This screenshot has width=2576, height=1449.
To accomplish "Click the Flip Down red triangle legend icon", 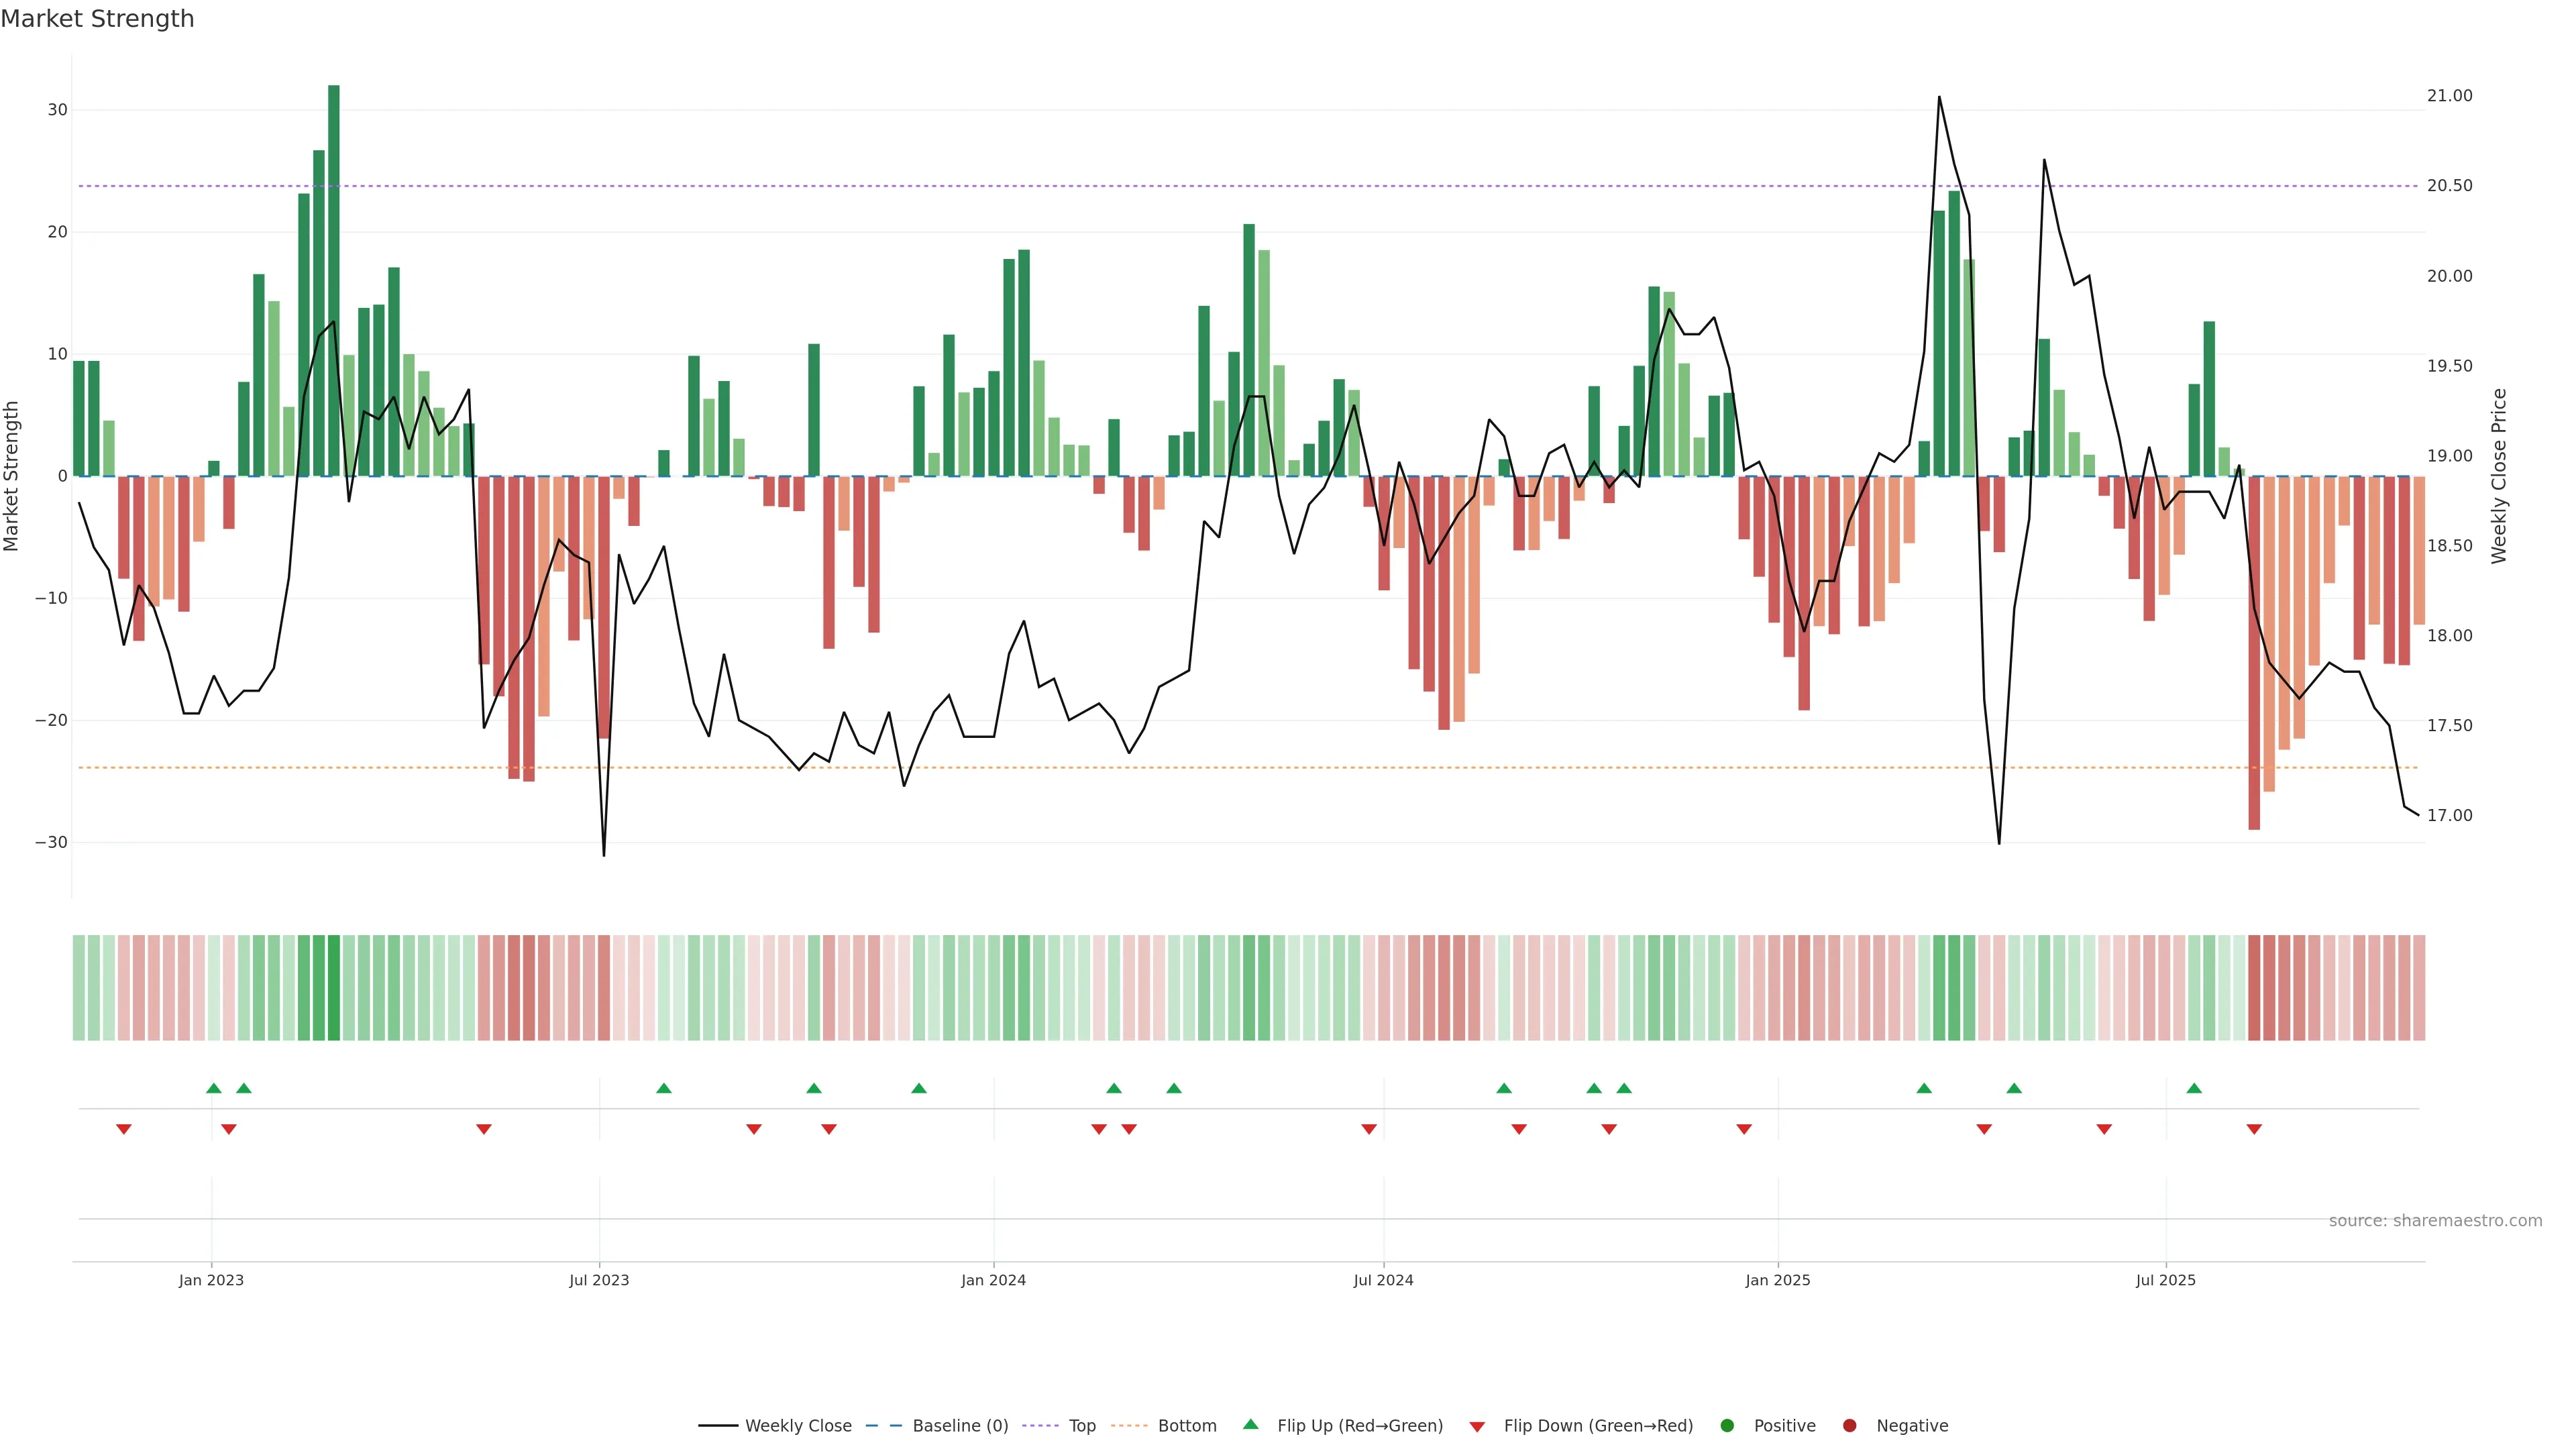I will coord(1477,1427).
